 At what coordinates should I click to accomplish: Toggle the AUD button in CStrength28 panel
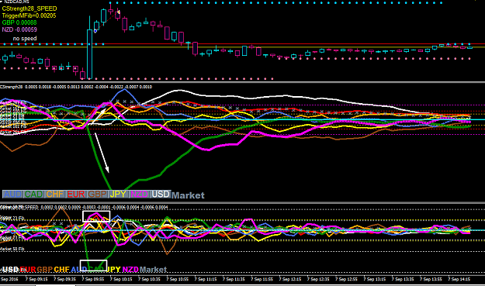tap(13, 195)
